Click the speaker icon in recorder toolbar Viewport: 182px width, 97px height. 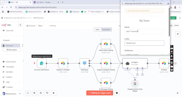pyautogui.click(x=172, y=59)
